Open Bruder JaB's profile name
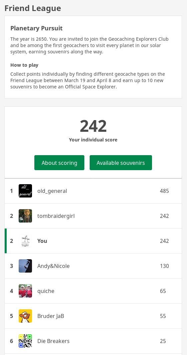This screenshot has height=355, width=187. [51, 316]
